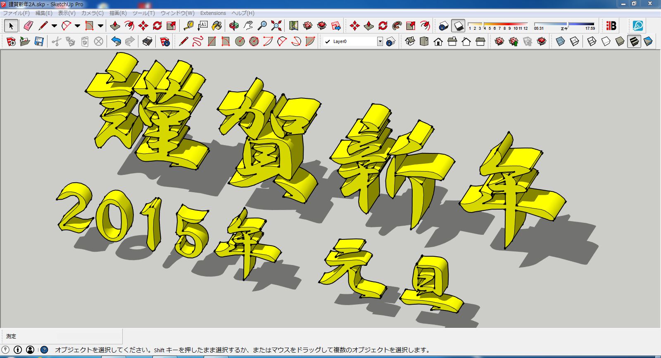Screen dimensions: 661x358
Task: Click the Zoom Extents tool
Action: tap(276, 26)
